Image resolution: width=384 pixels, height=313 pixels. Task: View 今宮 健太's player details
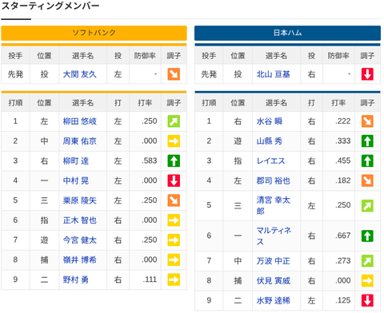click(x=79, y=240)
